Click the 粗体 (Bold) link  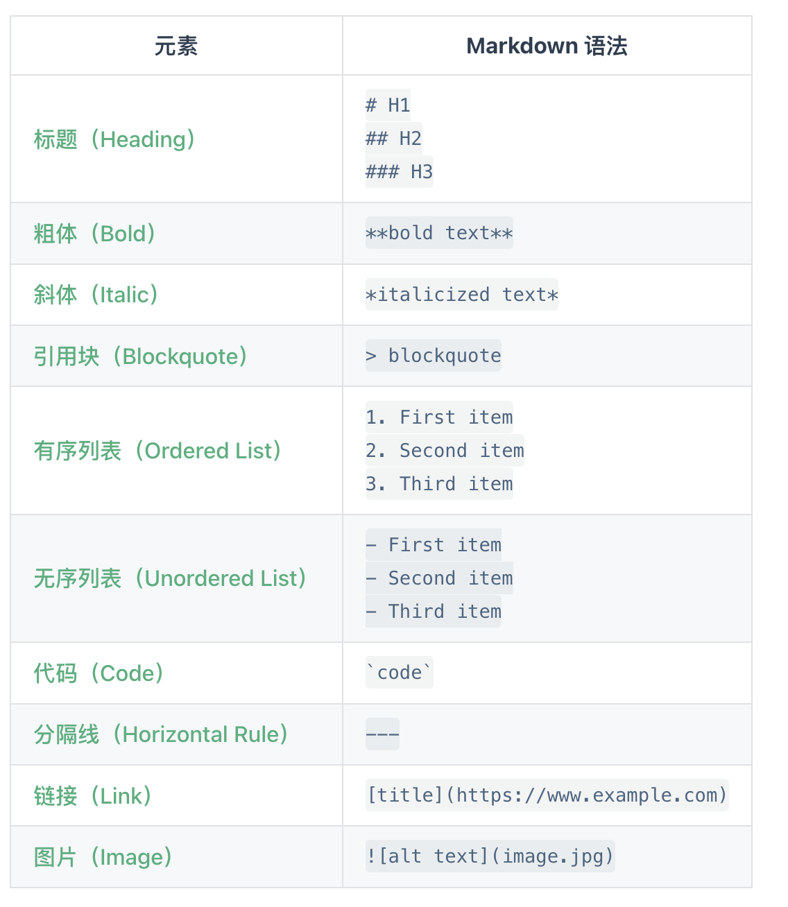(x=95, y=234)
